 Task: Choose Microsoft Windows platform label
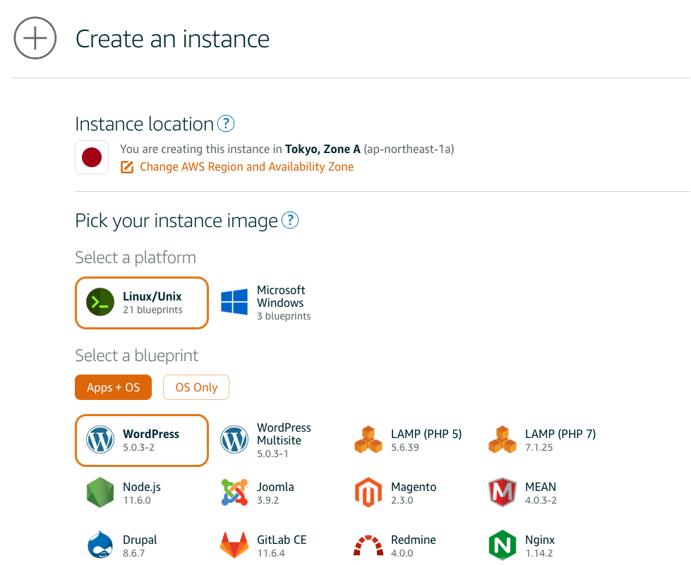pyautogui.click(x=281, y=296)
